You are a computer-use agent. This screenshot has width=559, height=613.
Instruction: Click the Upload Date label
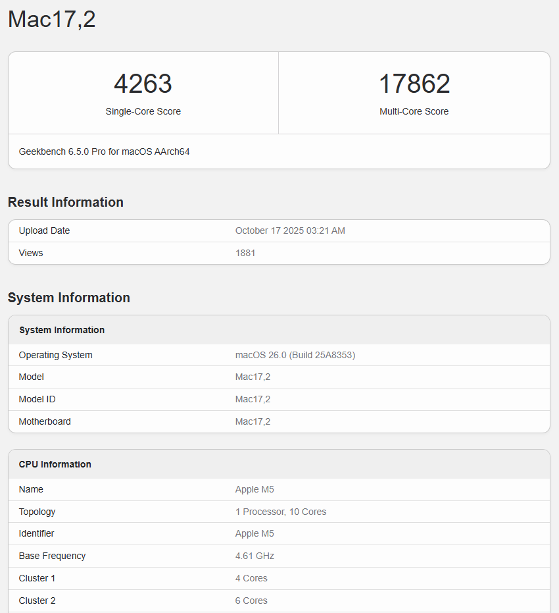tap(44, 230)
